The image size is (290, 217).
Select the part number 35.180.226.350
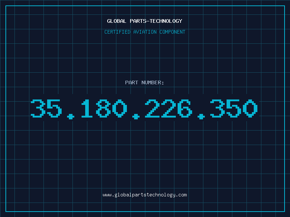tap(144, 109)
